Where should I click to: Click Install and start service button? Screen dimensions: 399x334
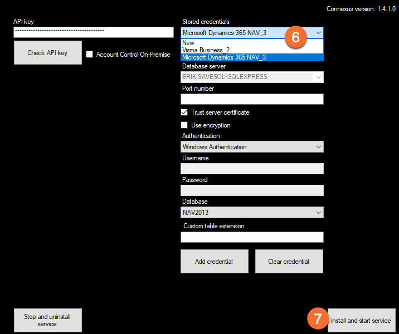361,321
